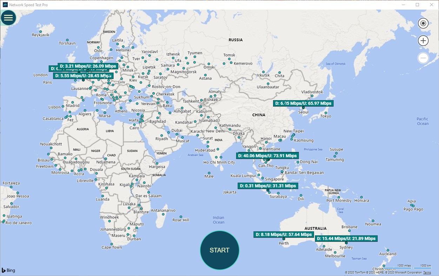The width and height of the screenshot is (439, 276).
Task: Minimize the Network Speed Test Pro window
Action: [x=403, y=5]
